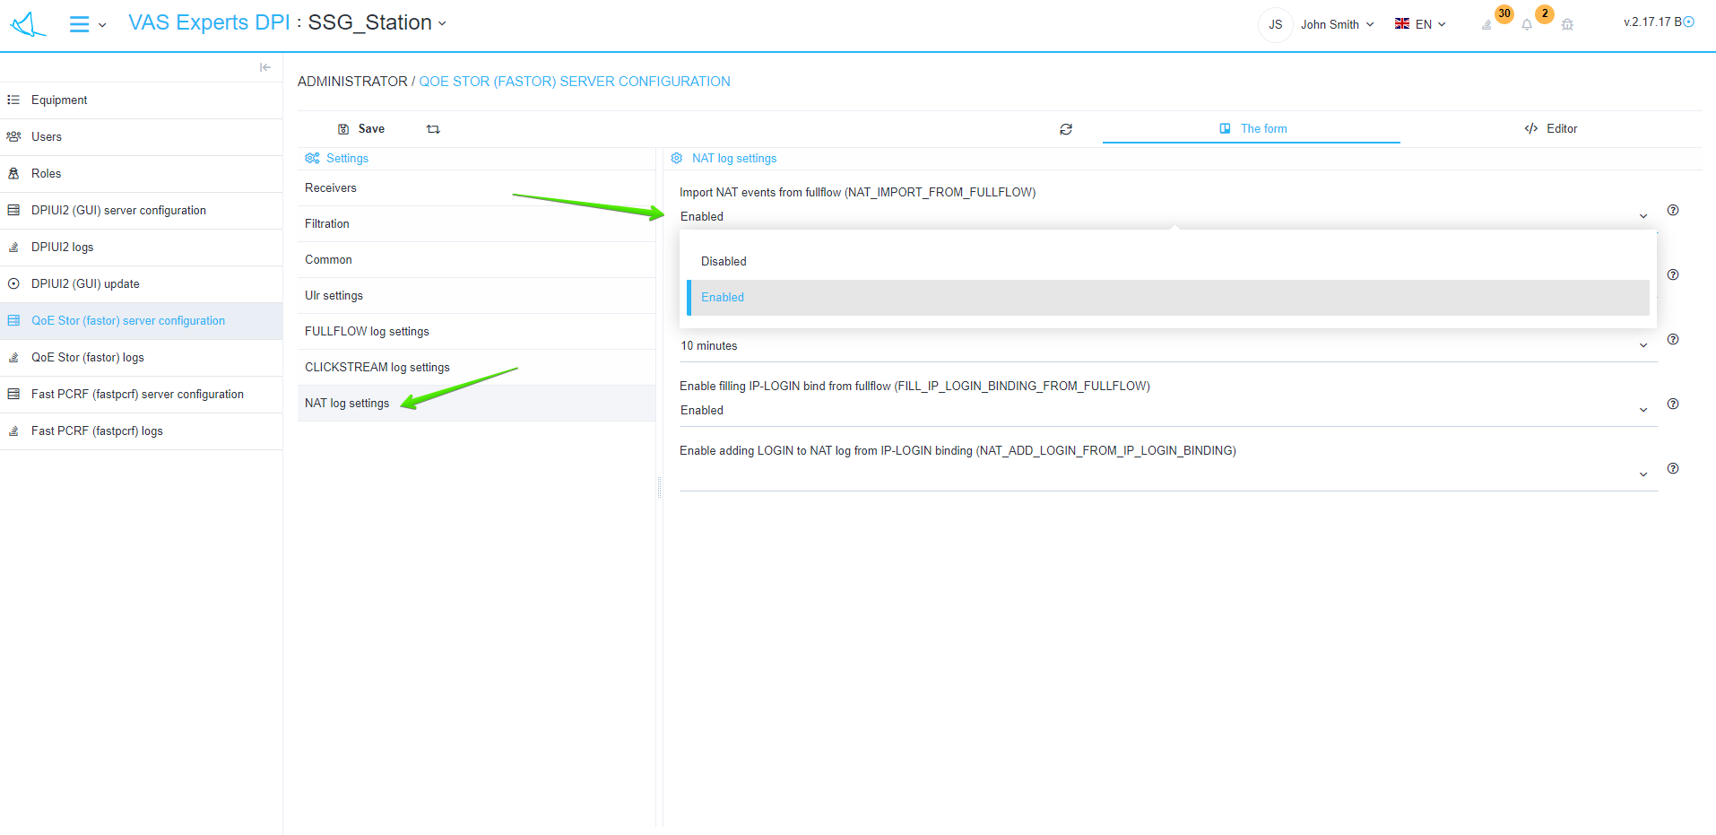Viewport: 1716px width, 835px height.
Task: Go to Fast PCRF (fastpcrf) logs
Action: tap(97, 431)
